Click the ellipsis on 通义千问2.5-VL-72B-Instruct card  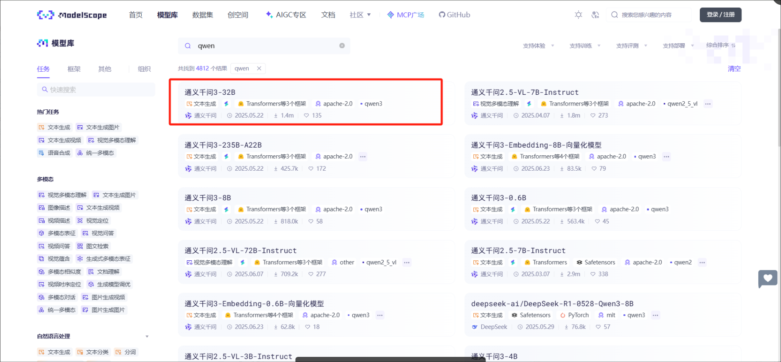click(x=407, y=262)
